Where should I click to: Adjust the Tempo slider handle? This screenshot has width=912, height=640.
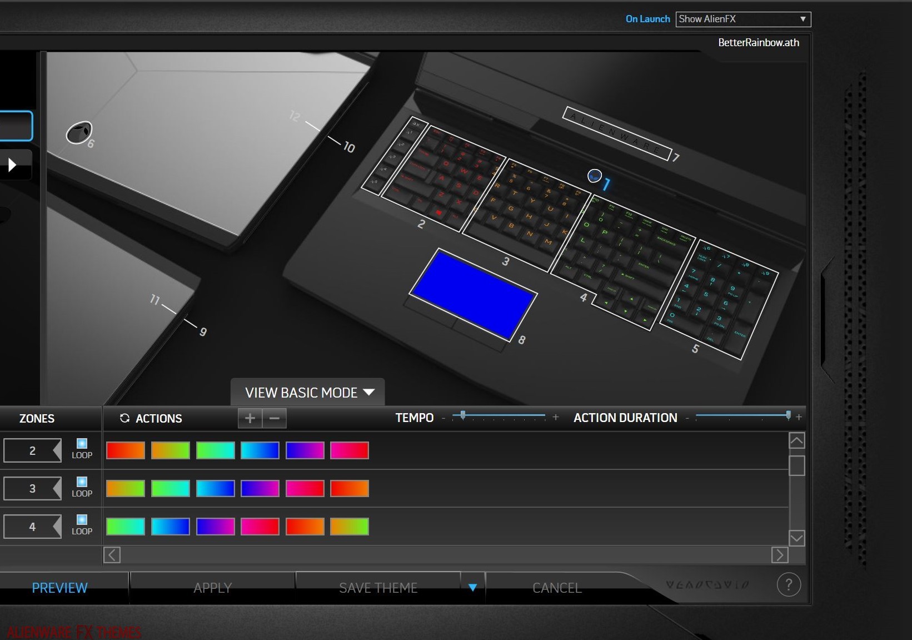463,415
